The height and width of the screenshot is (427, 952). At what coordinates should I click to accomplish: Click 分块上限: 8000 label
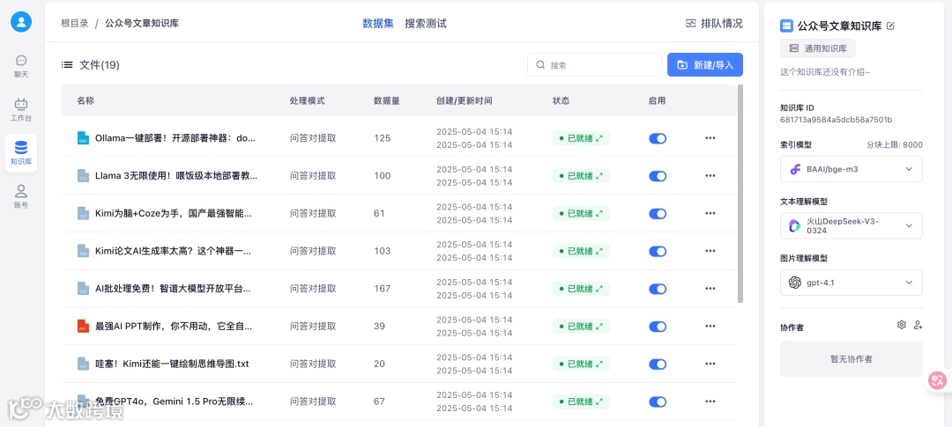click(895, 144)
